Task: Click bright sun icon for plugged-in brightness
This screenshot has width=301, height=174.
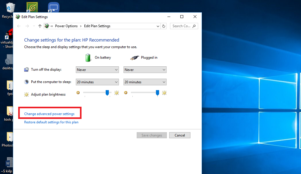Action: tap(164, 93)
